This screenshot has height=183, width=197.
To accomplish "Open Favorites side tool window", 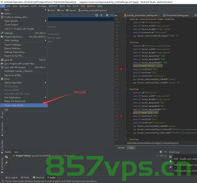I will [2, 147].
